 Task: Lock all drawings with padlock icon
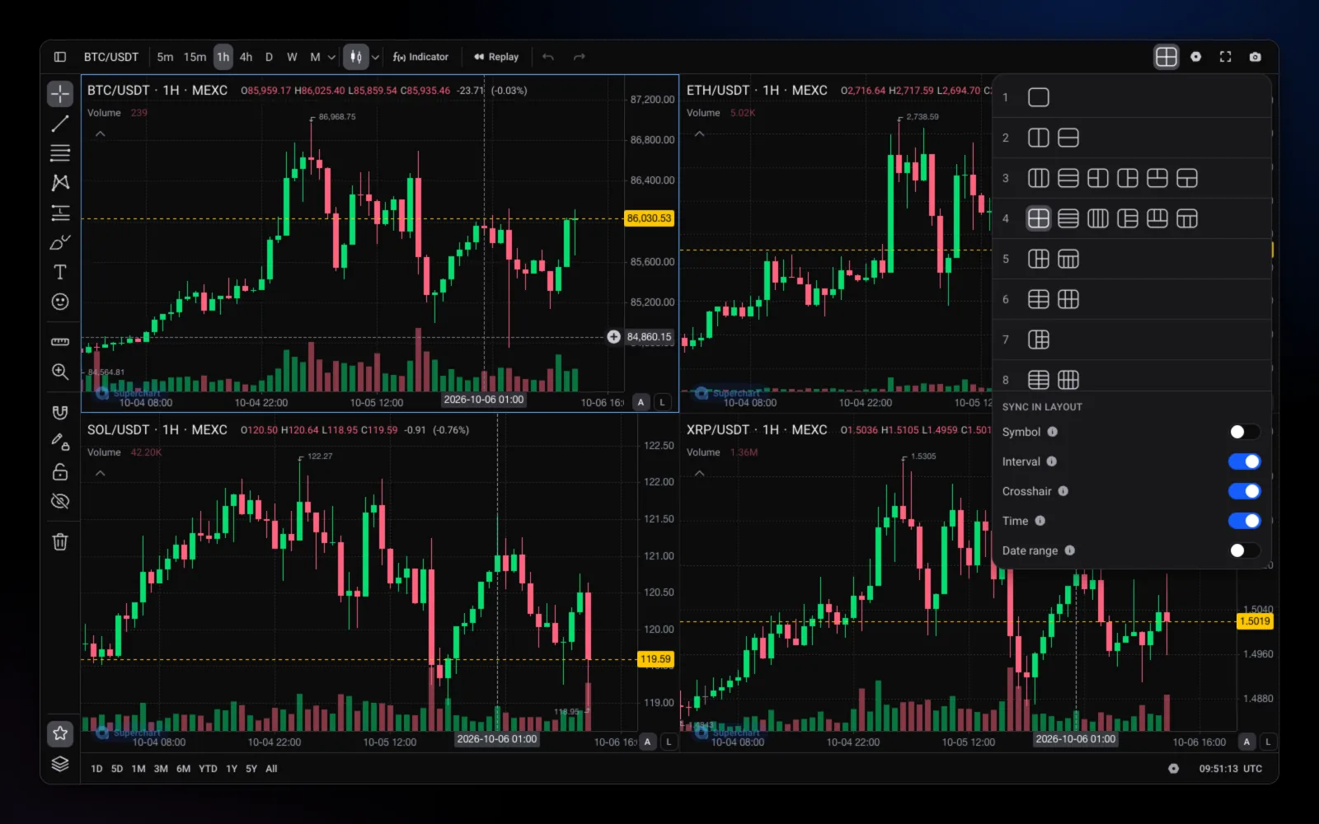pos(60,471)
